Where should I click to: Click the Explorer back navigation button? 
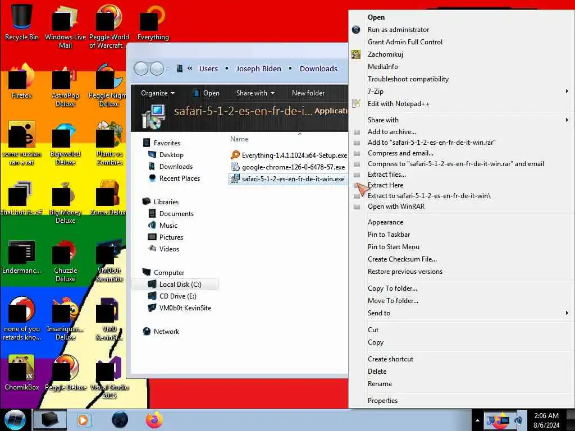coord(141,68)
